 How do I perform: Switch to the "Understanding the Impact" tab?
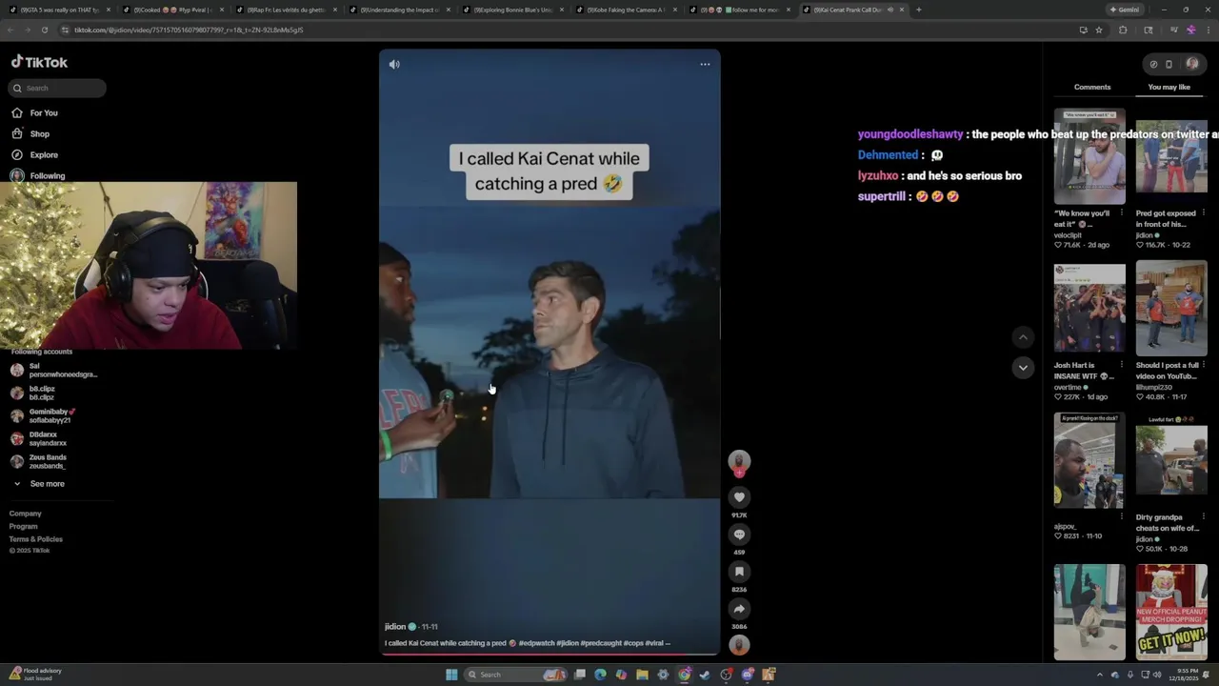tap(398, 10)
